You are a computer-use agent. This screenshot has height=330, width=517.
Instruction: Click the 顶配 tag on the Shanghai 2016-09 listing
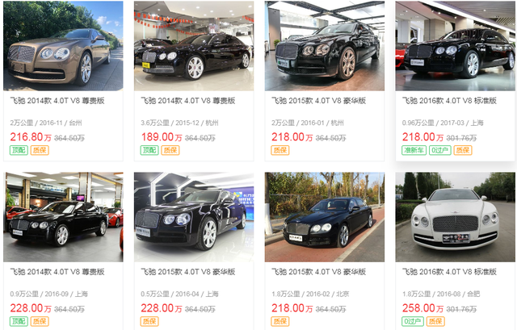point(19,321)
